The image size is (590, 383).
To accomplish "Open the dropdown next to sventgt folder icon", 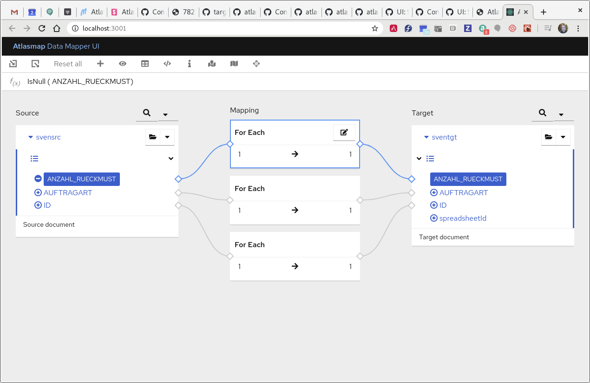I will (563, 137).
